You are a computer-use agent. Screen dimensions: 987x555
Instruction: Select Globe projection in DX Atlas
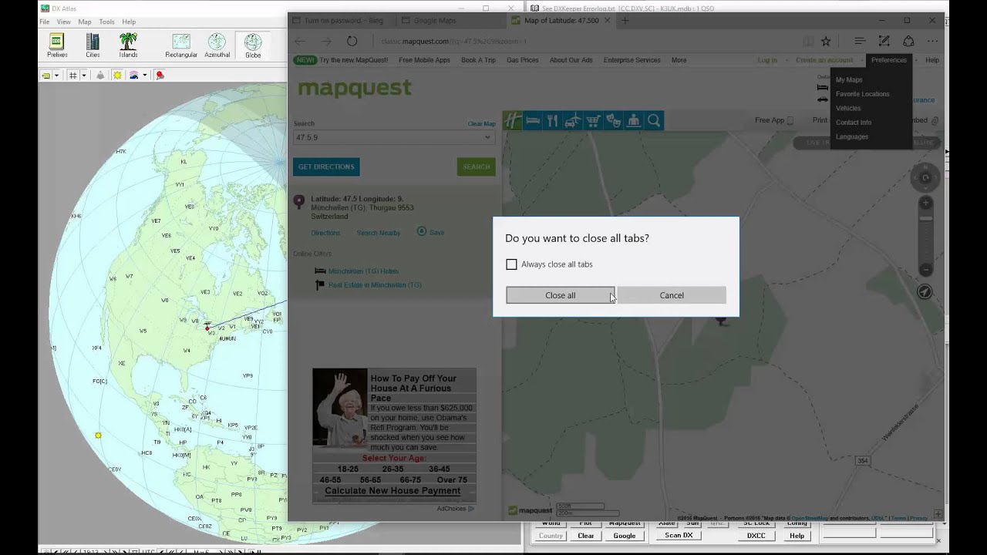tap(253, 45)
